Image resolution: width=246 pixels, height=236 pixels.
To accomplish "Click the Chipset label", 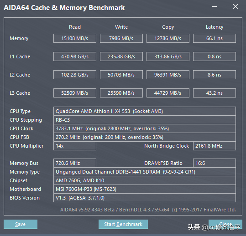I will point(19,180).
